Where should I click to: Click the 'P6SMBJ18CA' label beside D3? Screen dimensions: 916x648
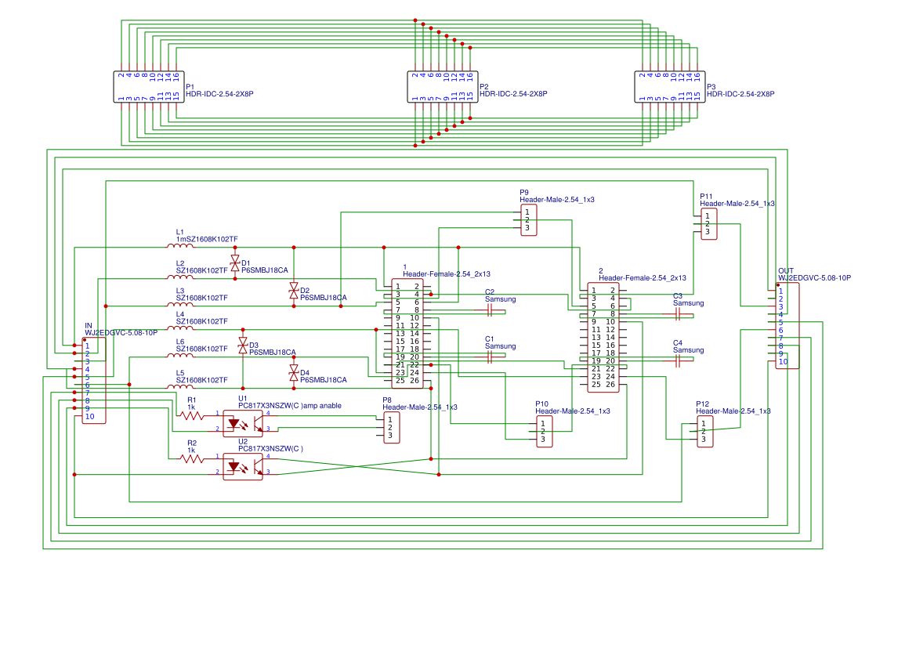[273, 353]
